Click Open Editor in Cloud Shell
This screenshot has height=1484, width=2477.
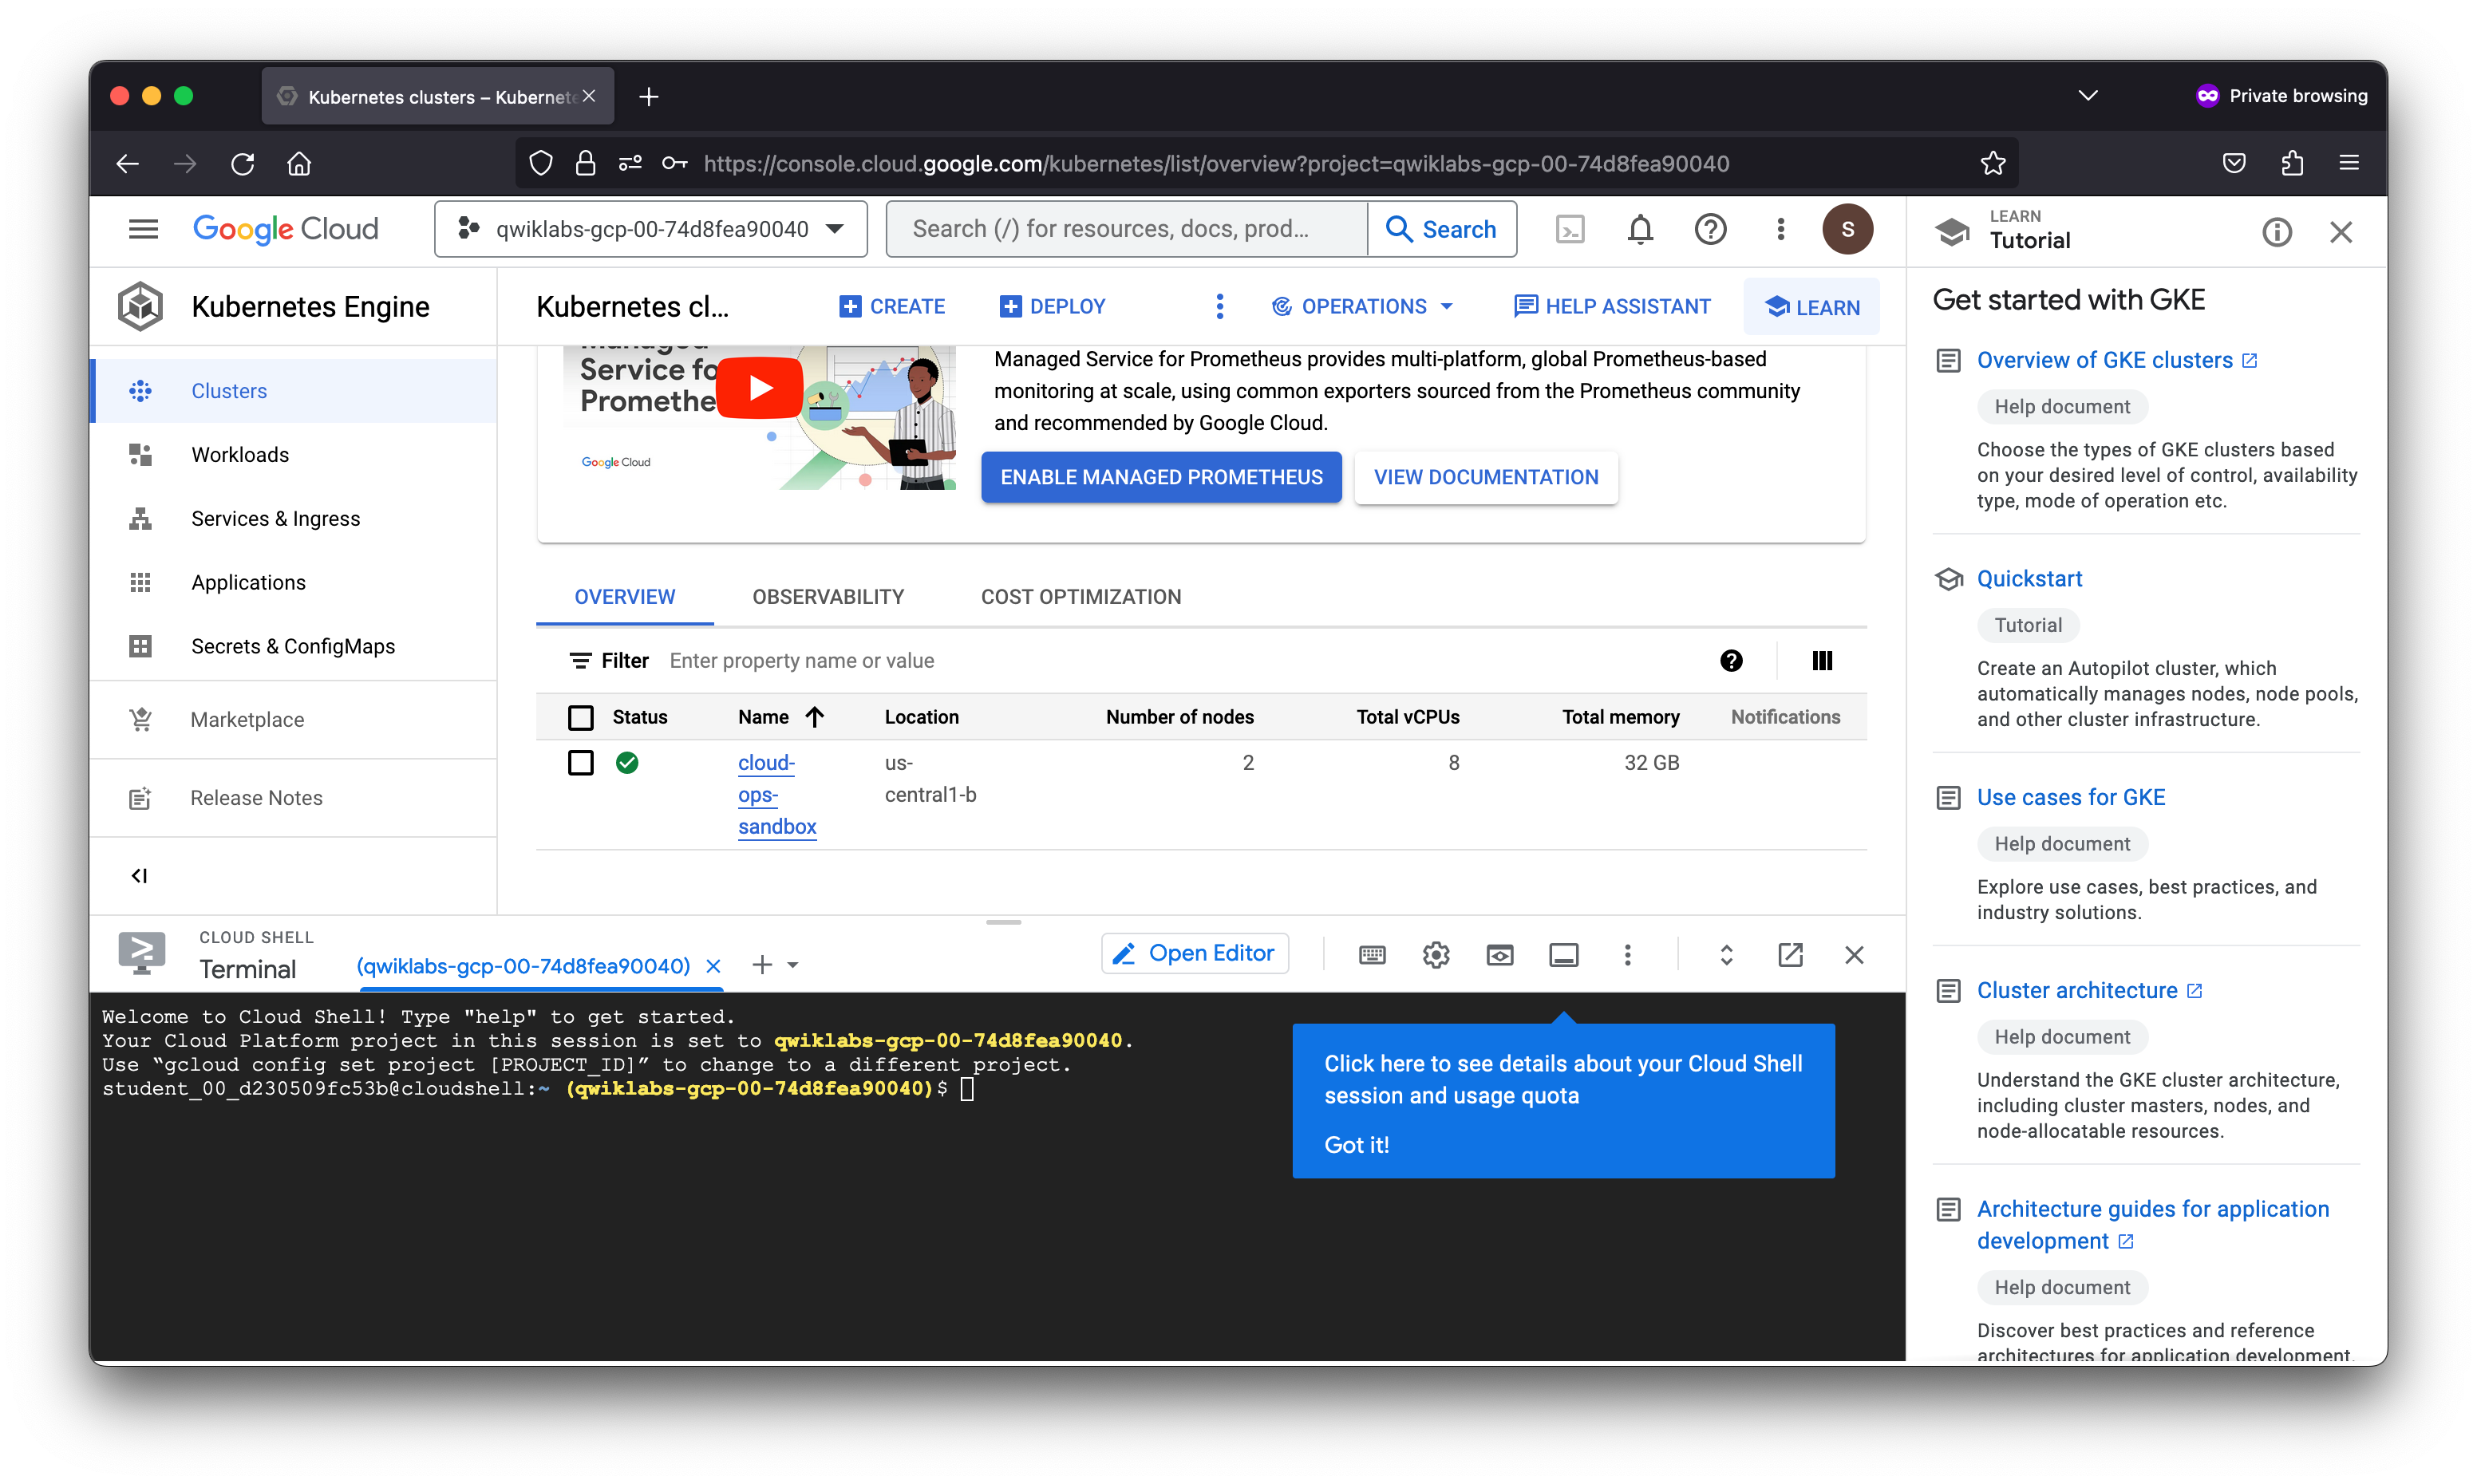tap(1195, 954)
